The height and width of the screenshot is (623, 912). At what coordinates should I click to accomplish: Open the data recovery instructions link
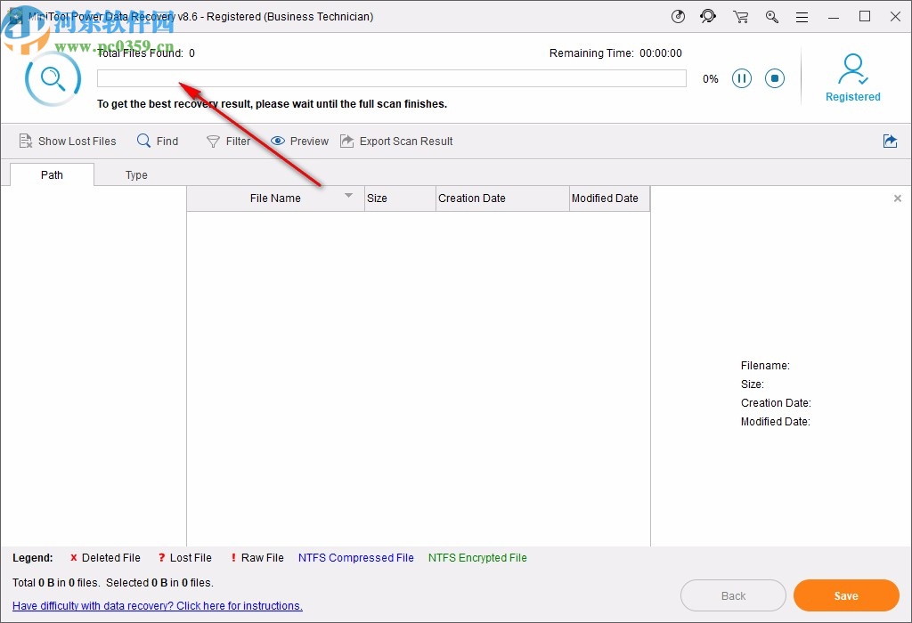click(x=158, y=605)
